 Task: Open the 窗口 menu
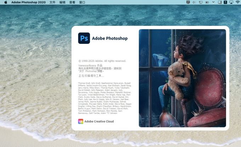coord(82,2)
